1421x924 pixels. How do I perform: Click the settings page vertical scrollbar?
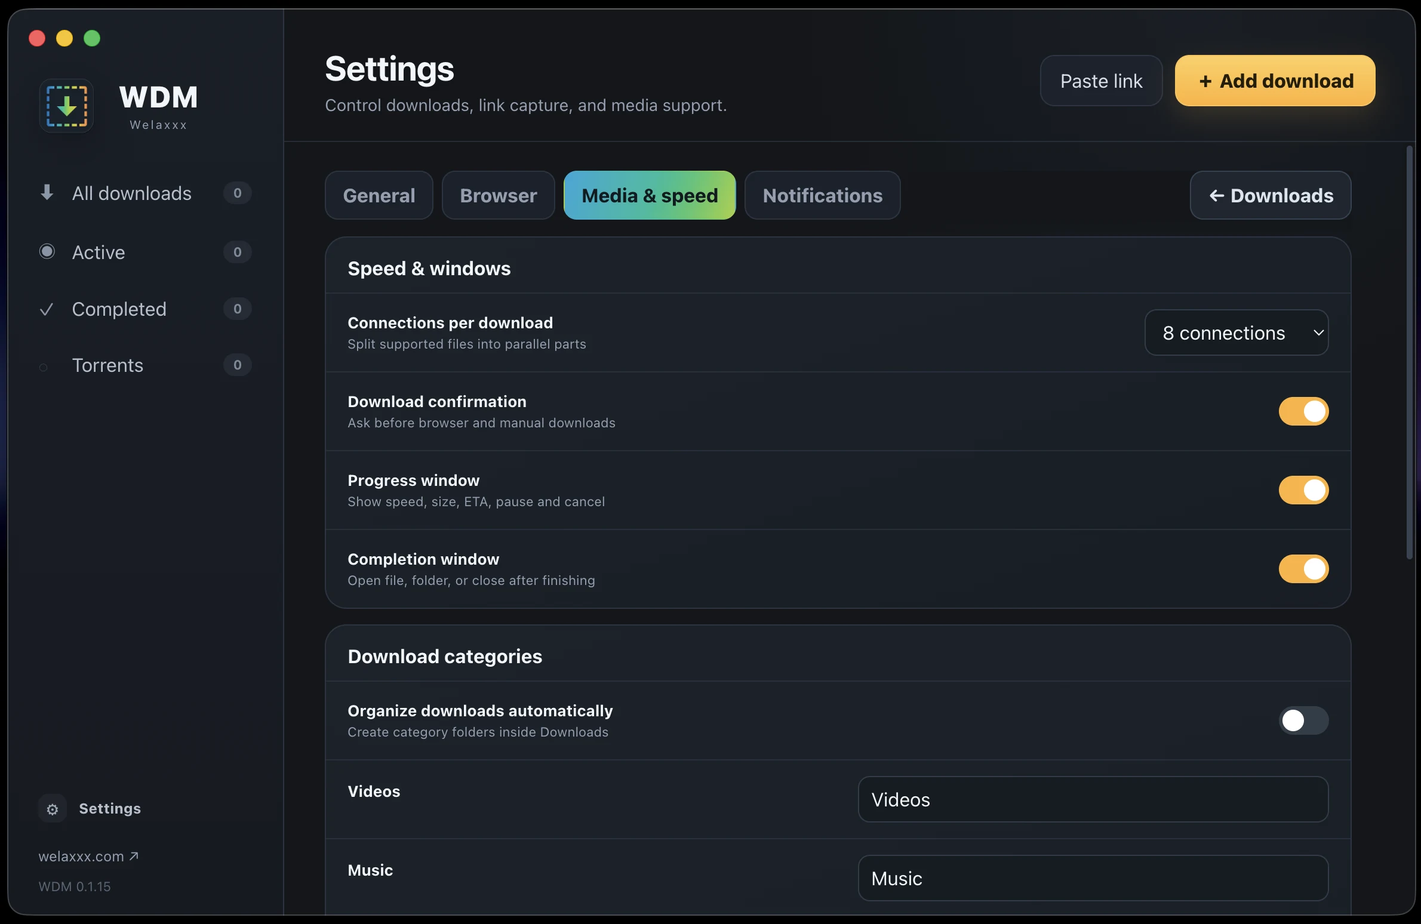pyautogui.click(x=1409, y=352)
